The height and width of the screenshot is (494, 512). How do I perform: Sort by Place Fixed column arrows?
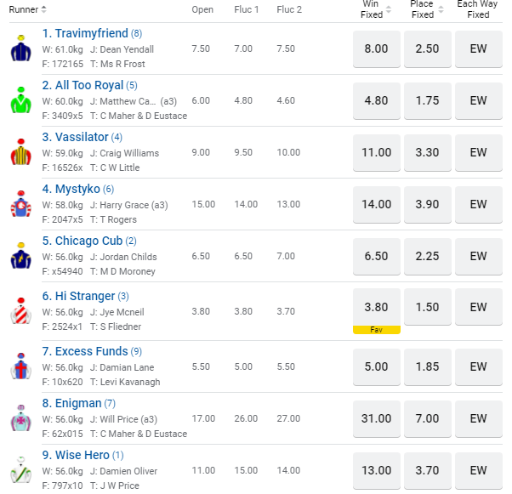tap(440, 9)
